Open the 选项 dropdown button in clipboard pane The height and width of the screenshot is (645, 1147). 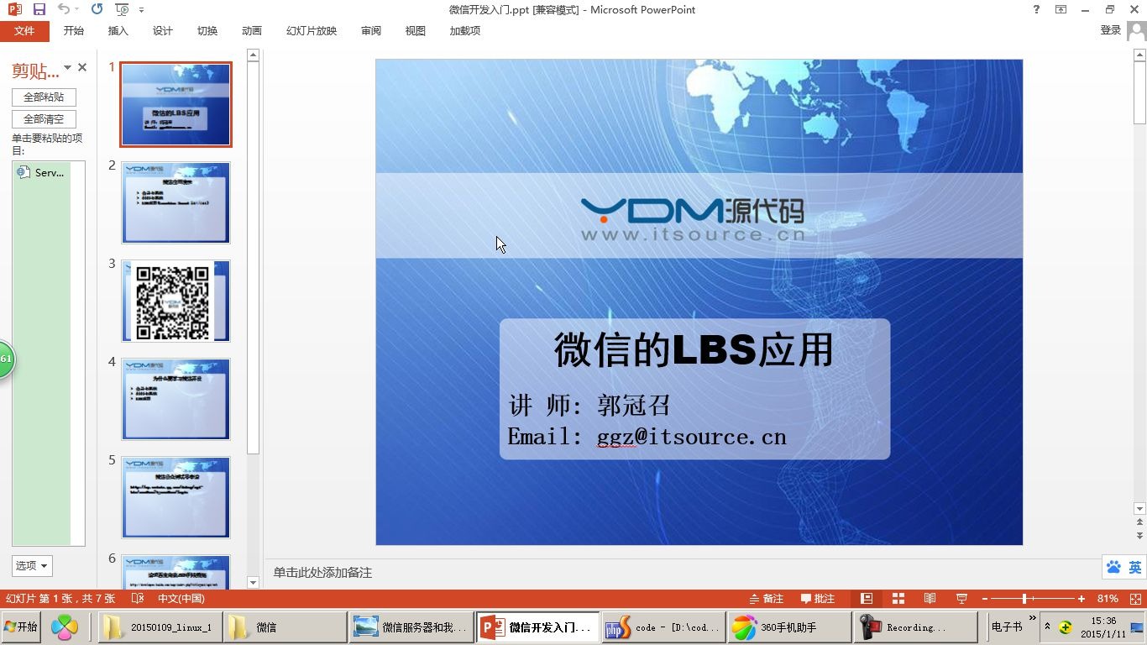point(32,565)
